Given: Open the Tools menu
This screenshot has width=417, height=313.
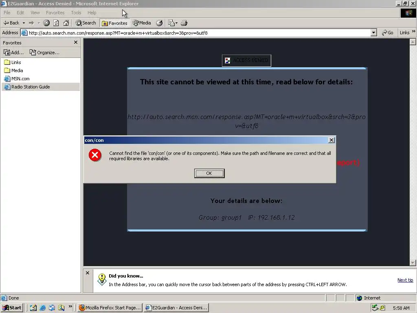Looking at the screenshot, I should (76, 13).
